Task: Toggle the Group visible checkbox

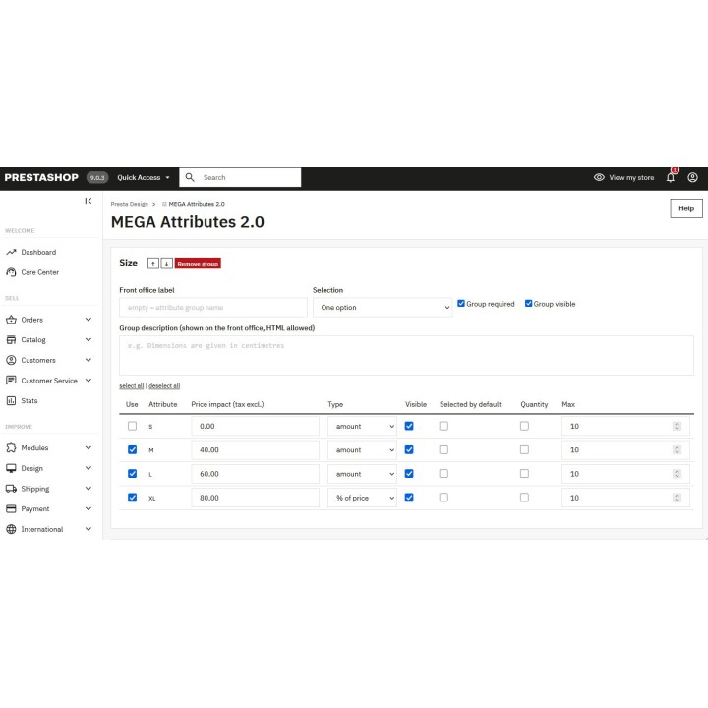Action: click(528, 304)
